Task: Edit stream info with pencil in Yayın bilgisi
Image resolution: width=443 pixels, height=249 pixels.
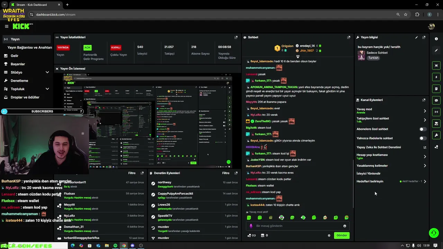Action: coord(416,37)
